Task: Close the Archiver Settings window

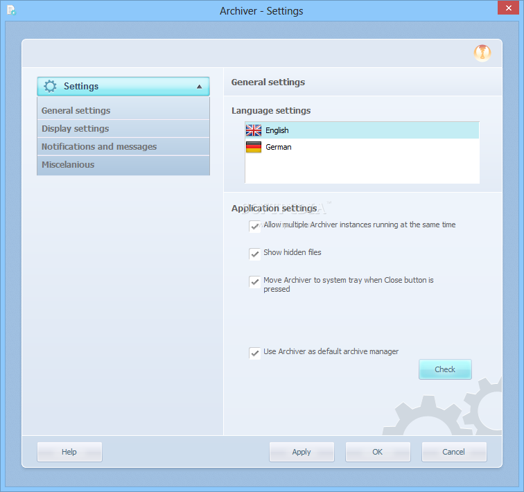Action: [x=508, y=8]
